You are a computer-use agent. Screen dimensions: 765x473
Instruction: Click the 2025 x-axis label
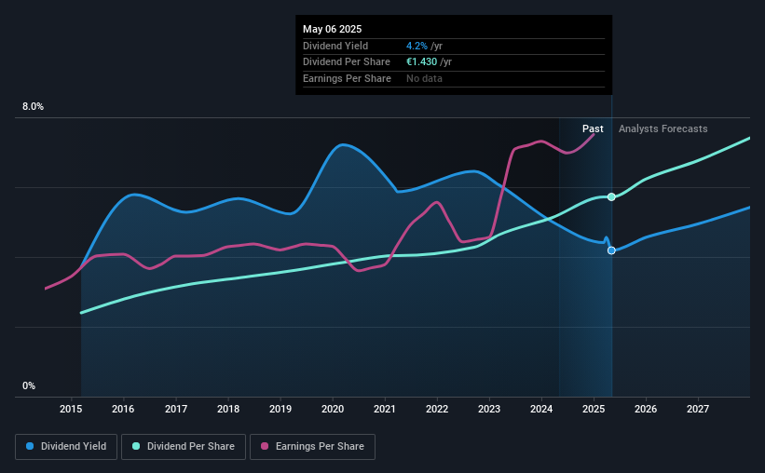click(594, 409)
